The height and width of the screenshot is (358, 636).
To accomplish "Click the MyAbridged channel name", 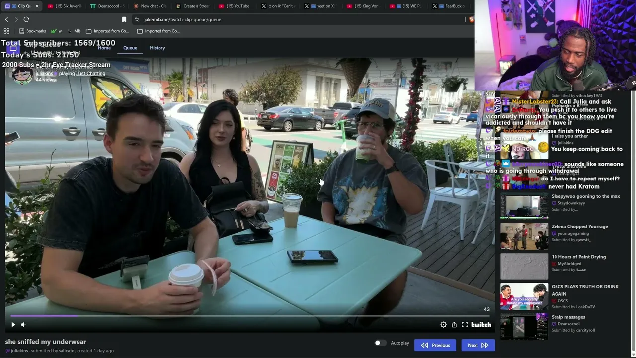I will (569, 264).
